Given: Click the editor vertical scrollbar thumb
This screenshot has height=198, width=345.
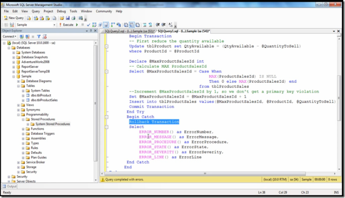Looking at the screenshot, I should tap(339, 98).
